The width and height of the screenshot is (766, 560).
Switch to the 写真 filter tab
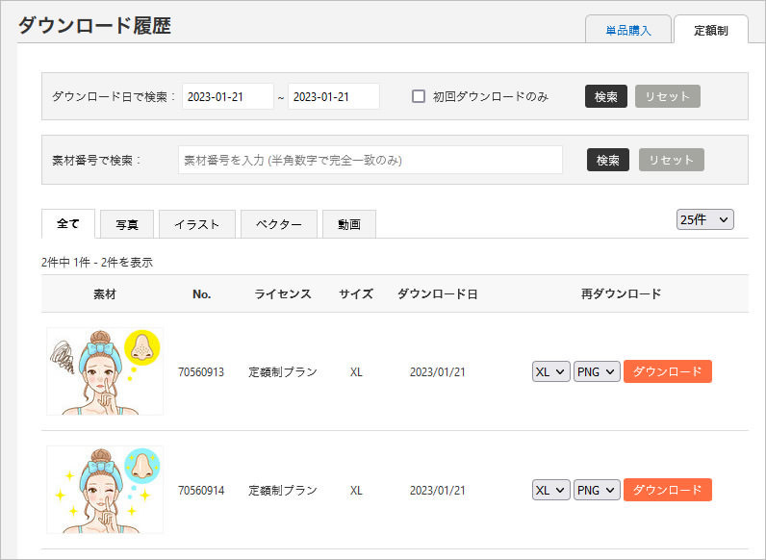(127, 224)
